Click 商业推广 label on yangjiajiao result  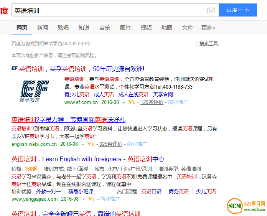tap(110, 199)
